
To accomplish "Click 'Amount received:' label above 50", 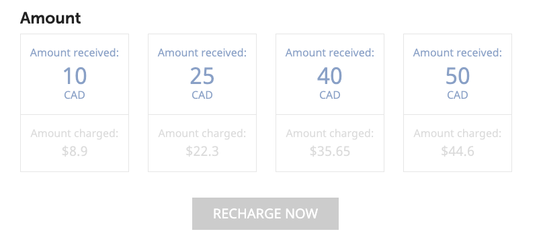I will (458, 53).
